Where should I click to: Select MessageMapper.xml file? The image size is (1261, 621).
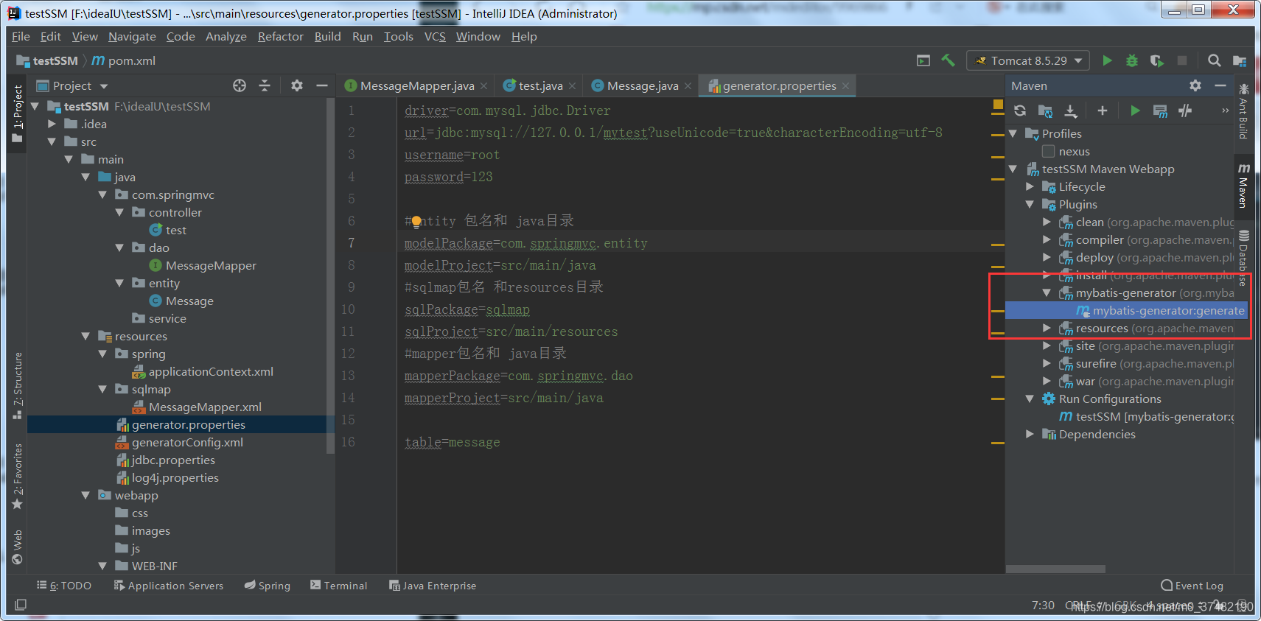[205, 407]
